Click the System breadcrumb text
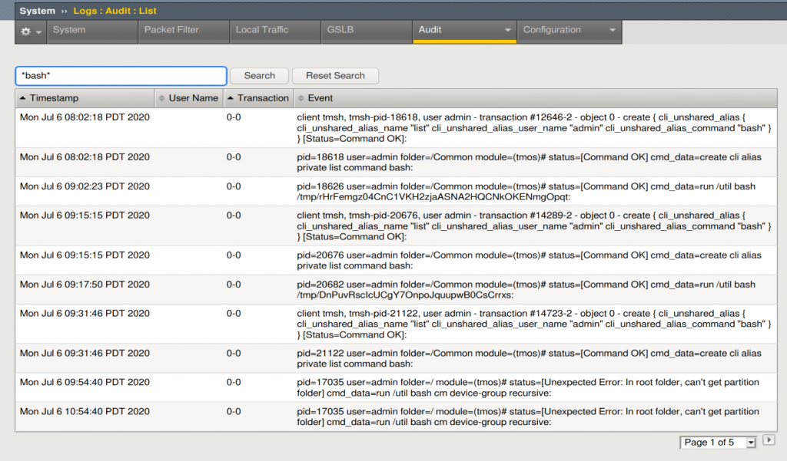This screenshot has width=787, height=461. 37,11
